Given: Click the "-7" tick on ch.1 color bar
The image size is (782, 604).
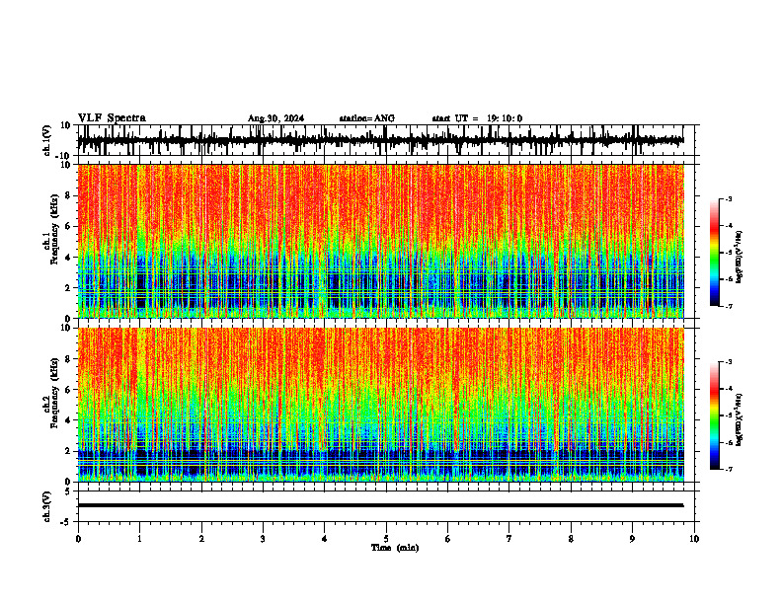Looking at the screenshot, I should pyautogui.click(x=729, y=306).
